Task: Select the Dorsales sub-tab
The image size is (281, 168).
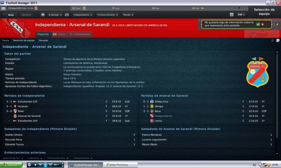Action: 43,40
